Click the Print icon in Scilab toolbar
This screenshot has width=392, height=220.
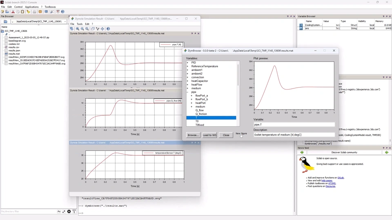[x=34, y=12]
